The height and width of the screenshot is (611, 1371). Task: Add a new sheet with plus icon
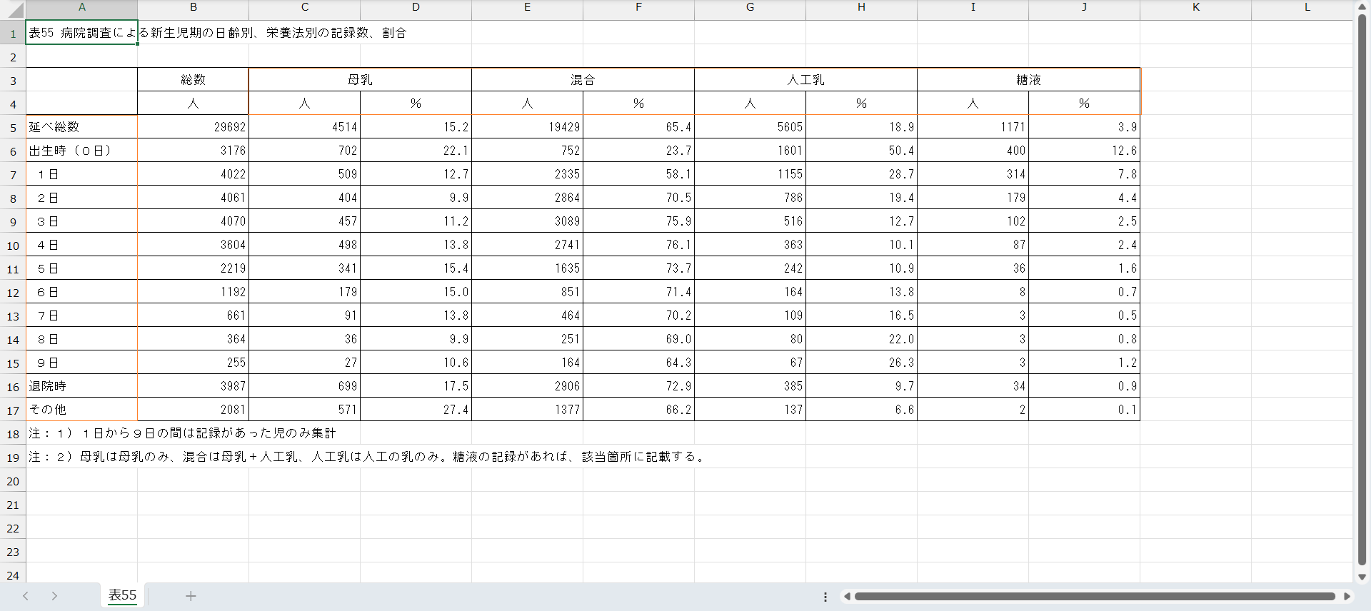point(191,596)
